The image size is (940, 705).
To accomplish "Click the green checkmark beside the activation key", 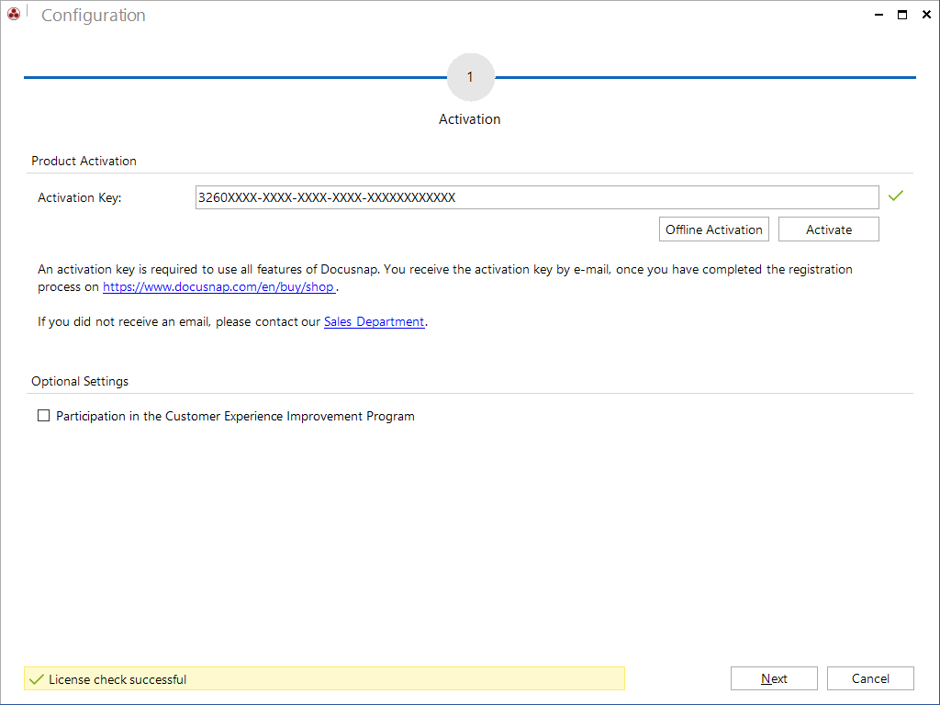I will [896, 196].
